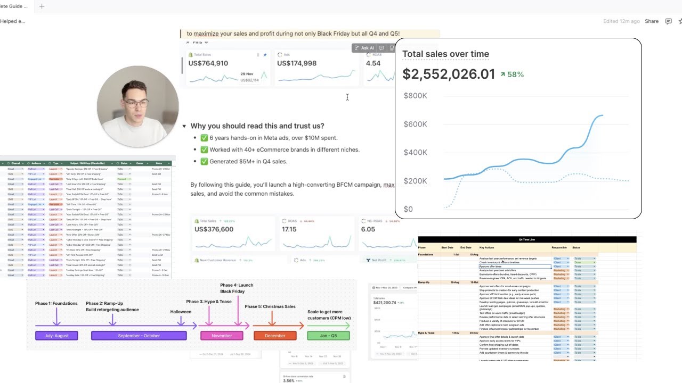The width and height of the screenshot is (682, 383).
Task: Collapse 'Why you should read this' toggle
Action: tap(184, 126)
